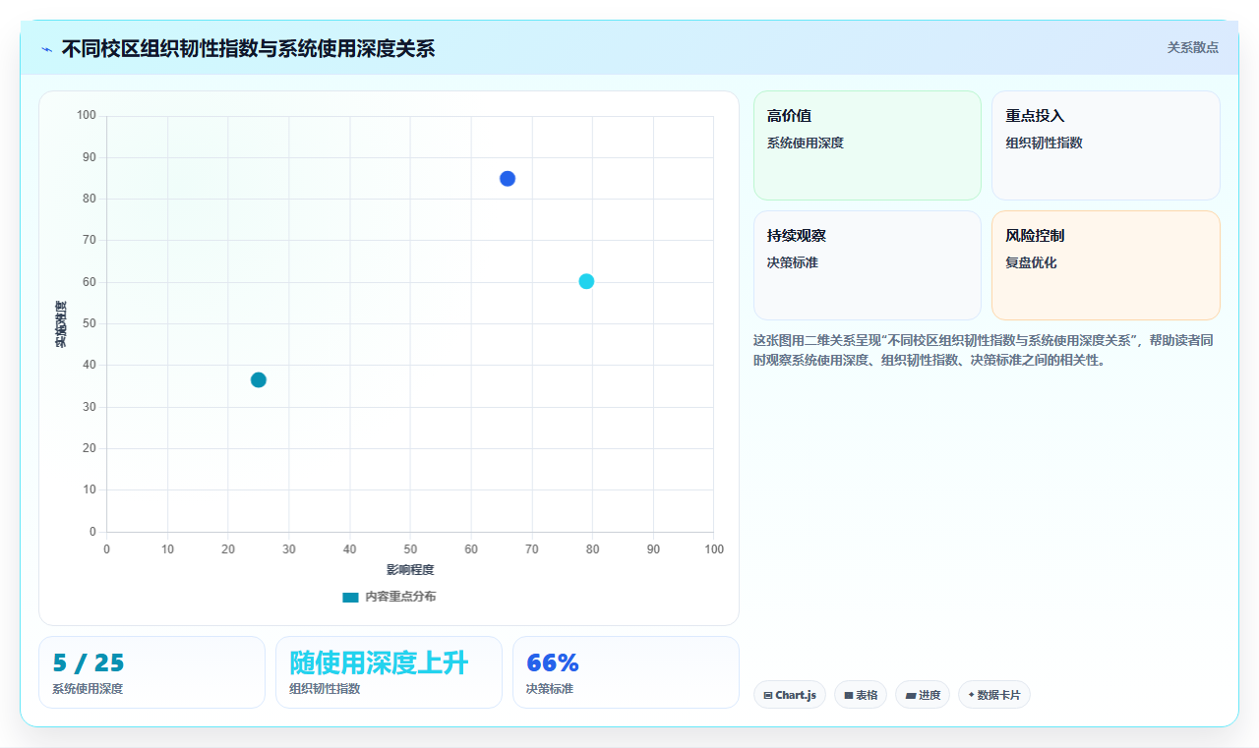Click 组织韧性指数 text in 重点投入 card
The image size is (1259, 748).
(x=1044, y=143)
